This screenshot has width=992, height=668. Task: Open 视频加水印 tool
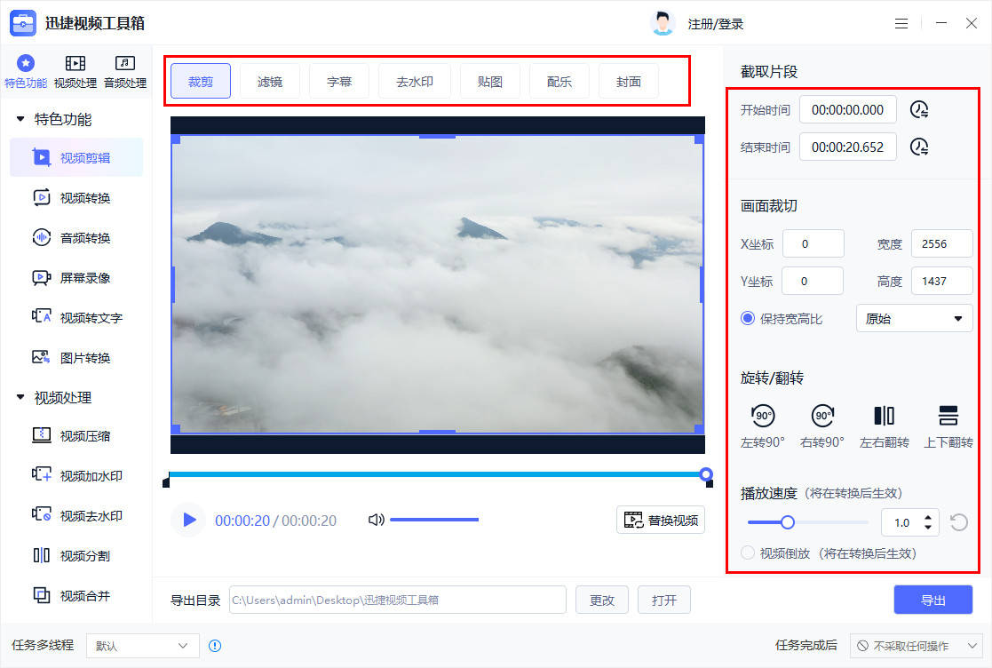76,475
